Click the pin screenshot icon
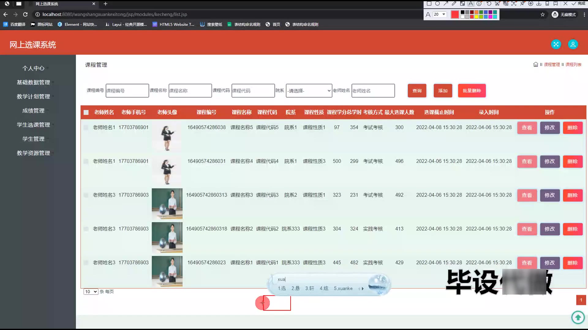Screen dimensions: 588x330 coord(522,4)
